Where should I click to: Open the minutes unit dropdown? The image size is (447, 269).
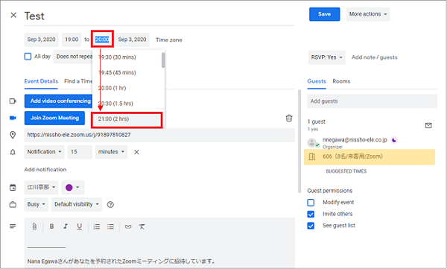(111, 152)
